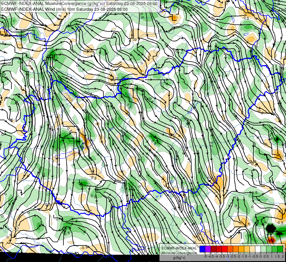Click the legend tick label -1

point(249,256)
